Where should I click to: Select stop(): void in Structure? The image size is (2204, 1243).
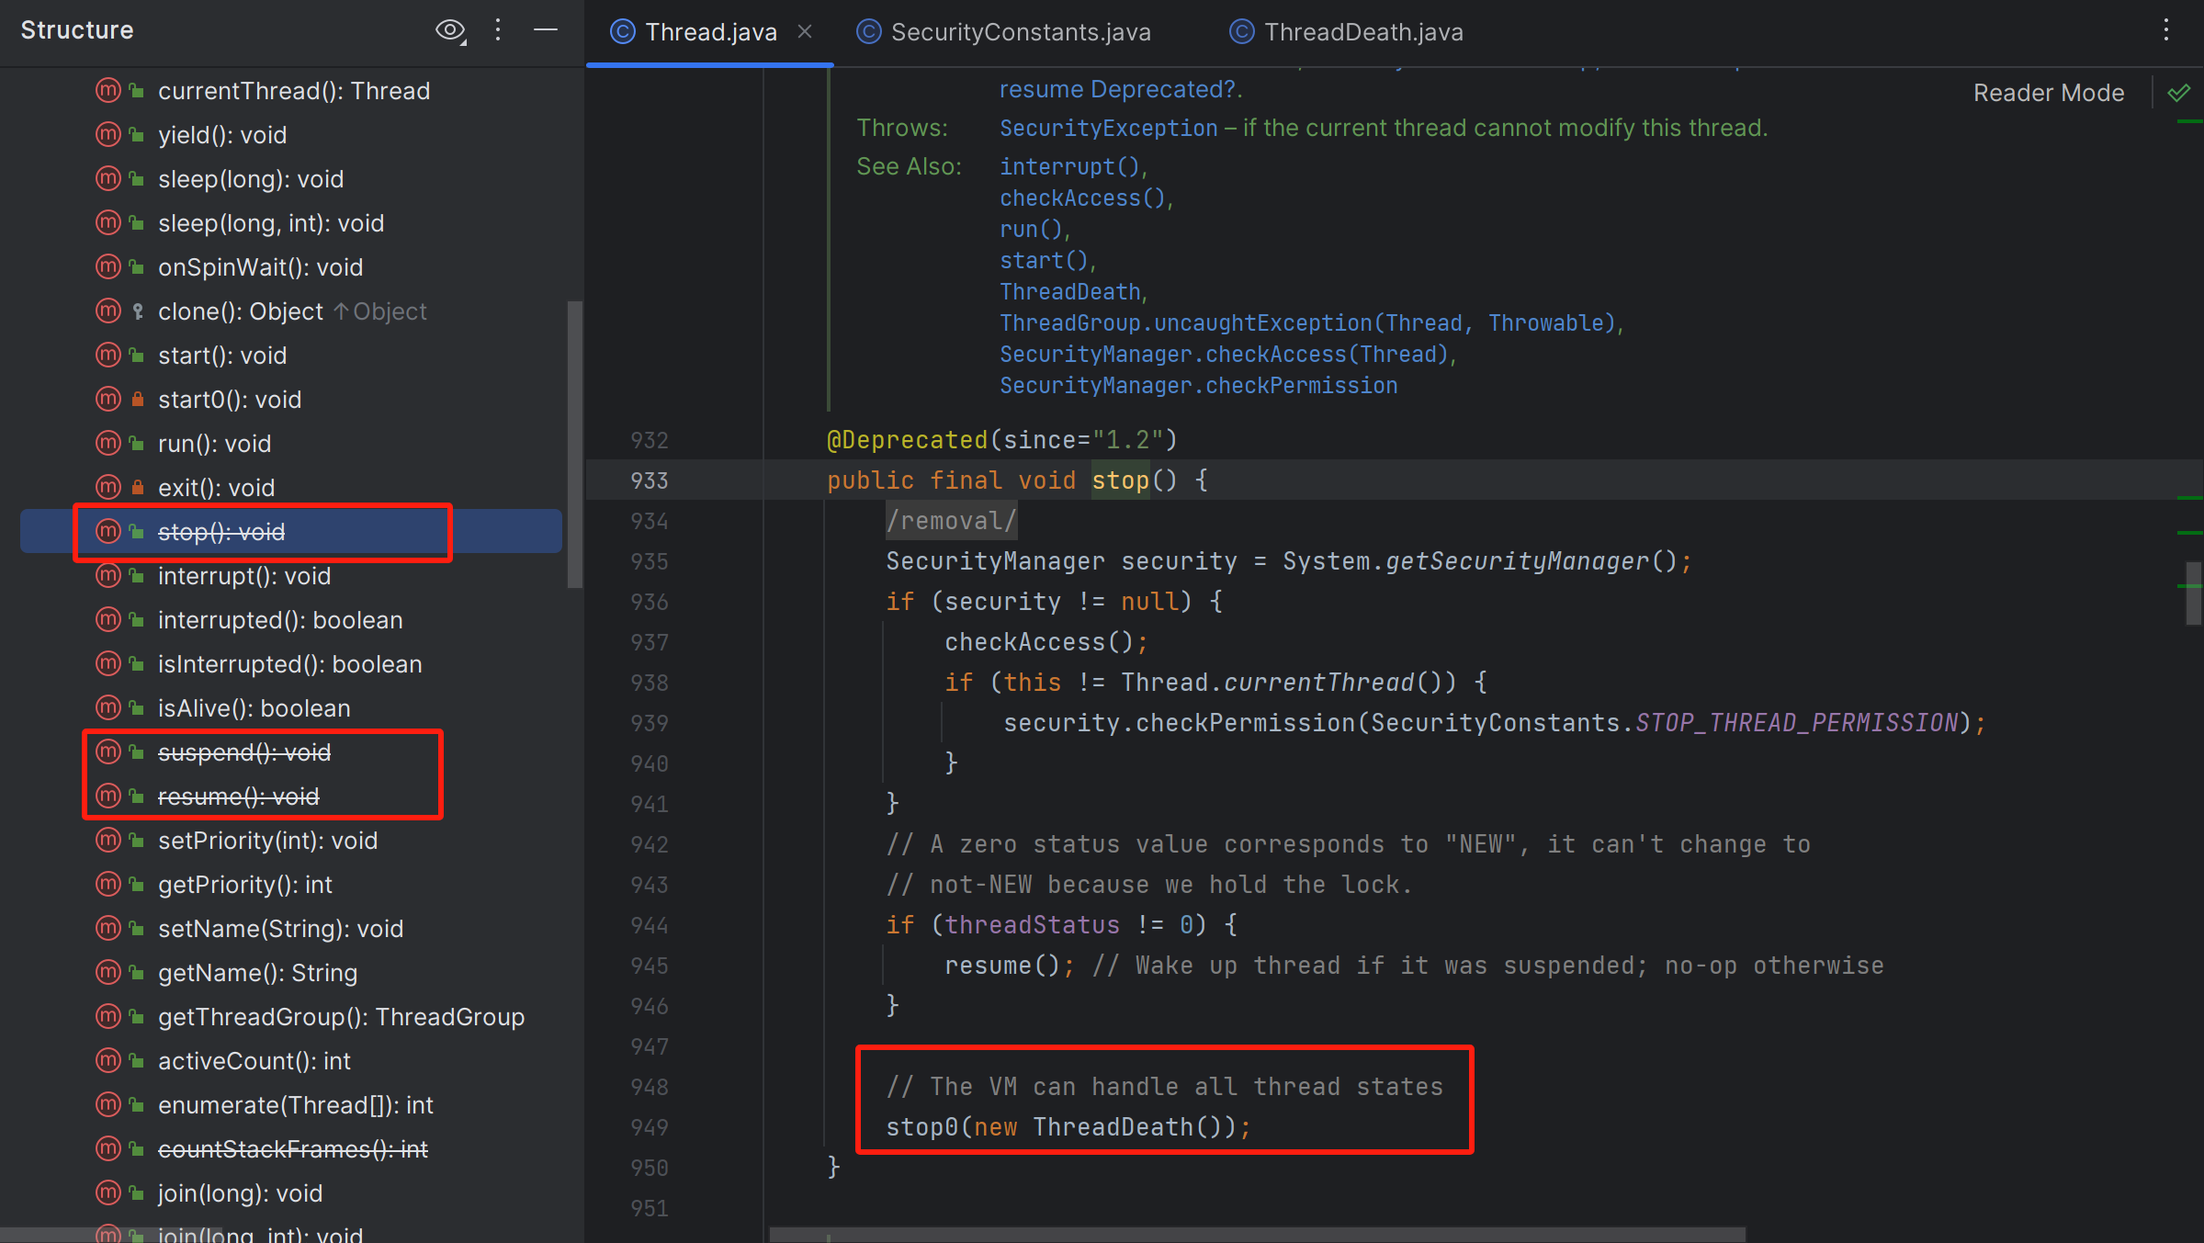coord(221,532)
